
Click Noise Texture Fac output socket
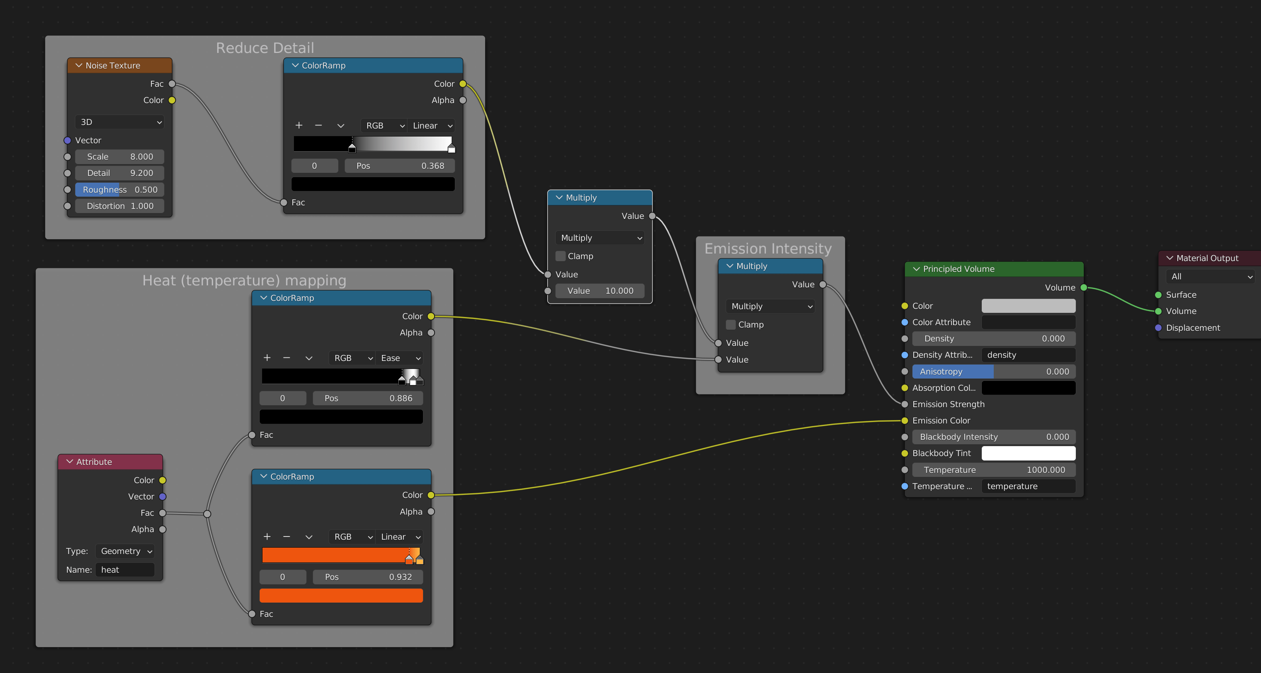(x=172, y=84)
